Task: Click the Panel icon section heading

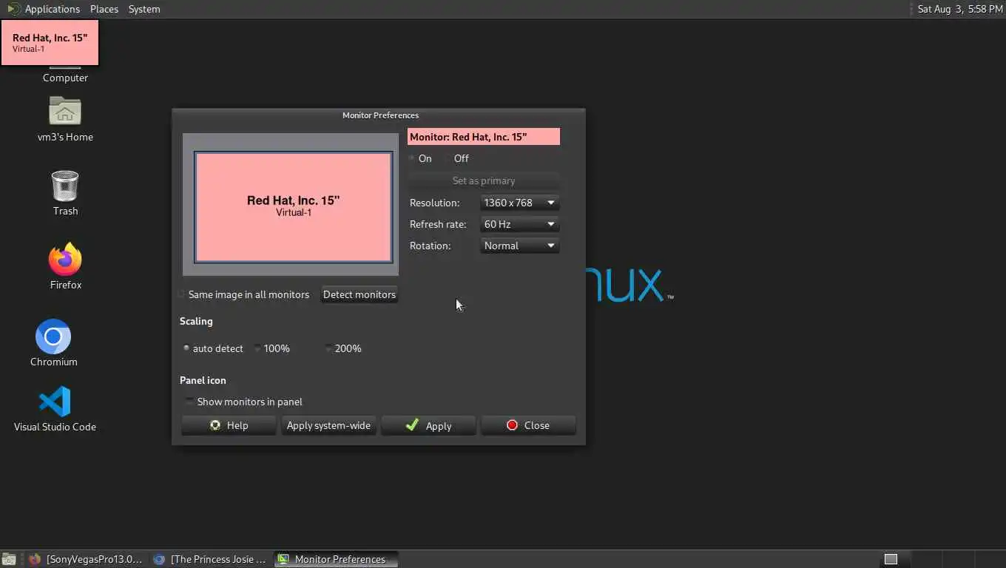Action: click(203, 380)
